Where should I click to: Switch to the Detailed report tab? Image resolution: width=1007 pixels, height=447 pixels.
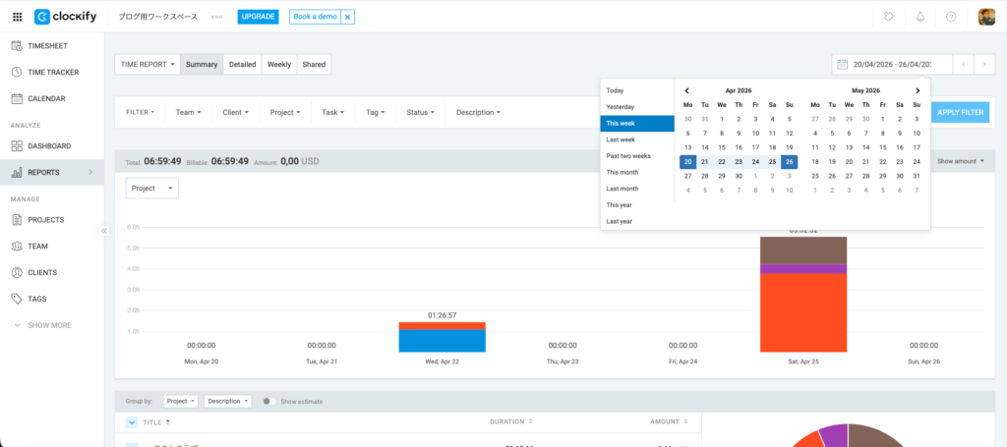242,65
